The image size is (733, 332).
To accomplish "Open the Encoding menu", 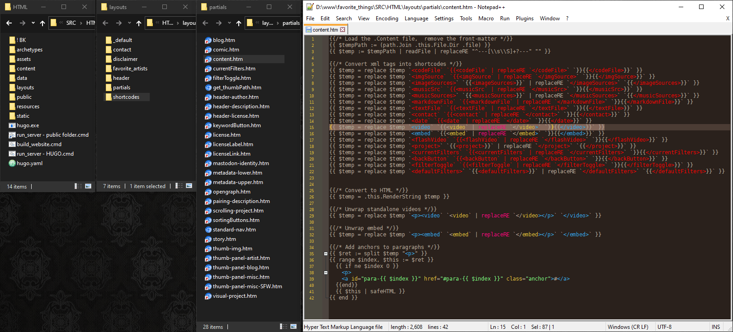I will coord(387,18).
